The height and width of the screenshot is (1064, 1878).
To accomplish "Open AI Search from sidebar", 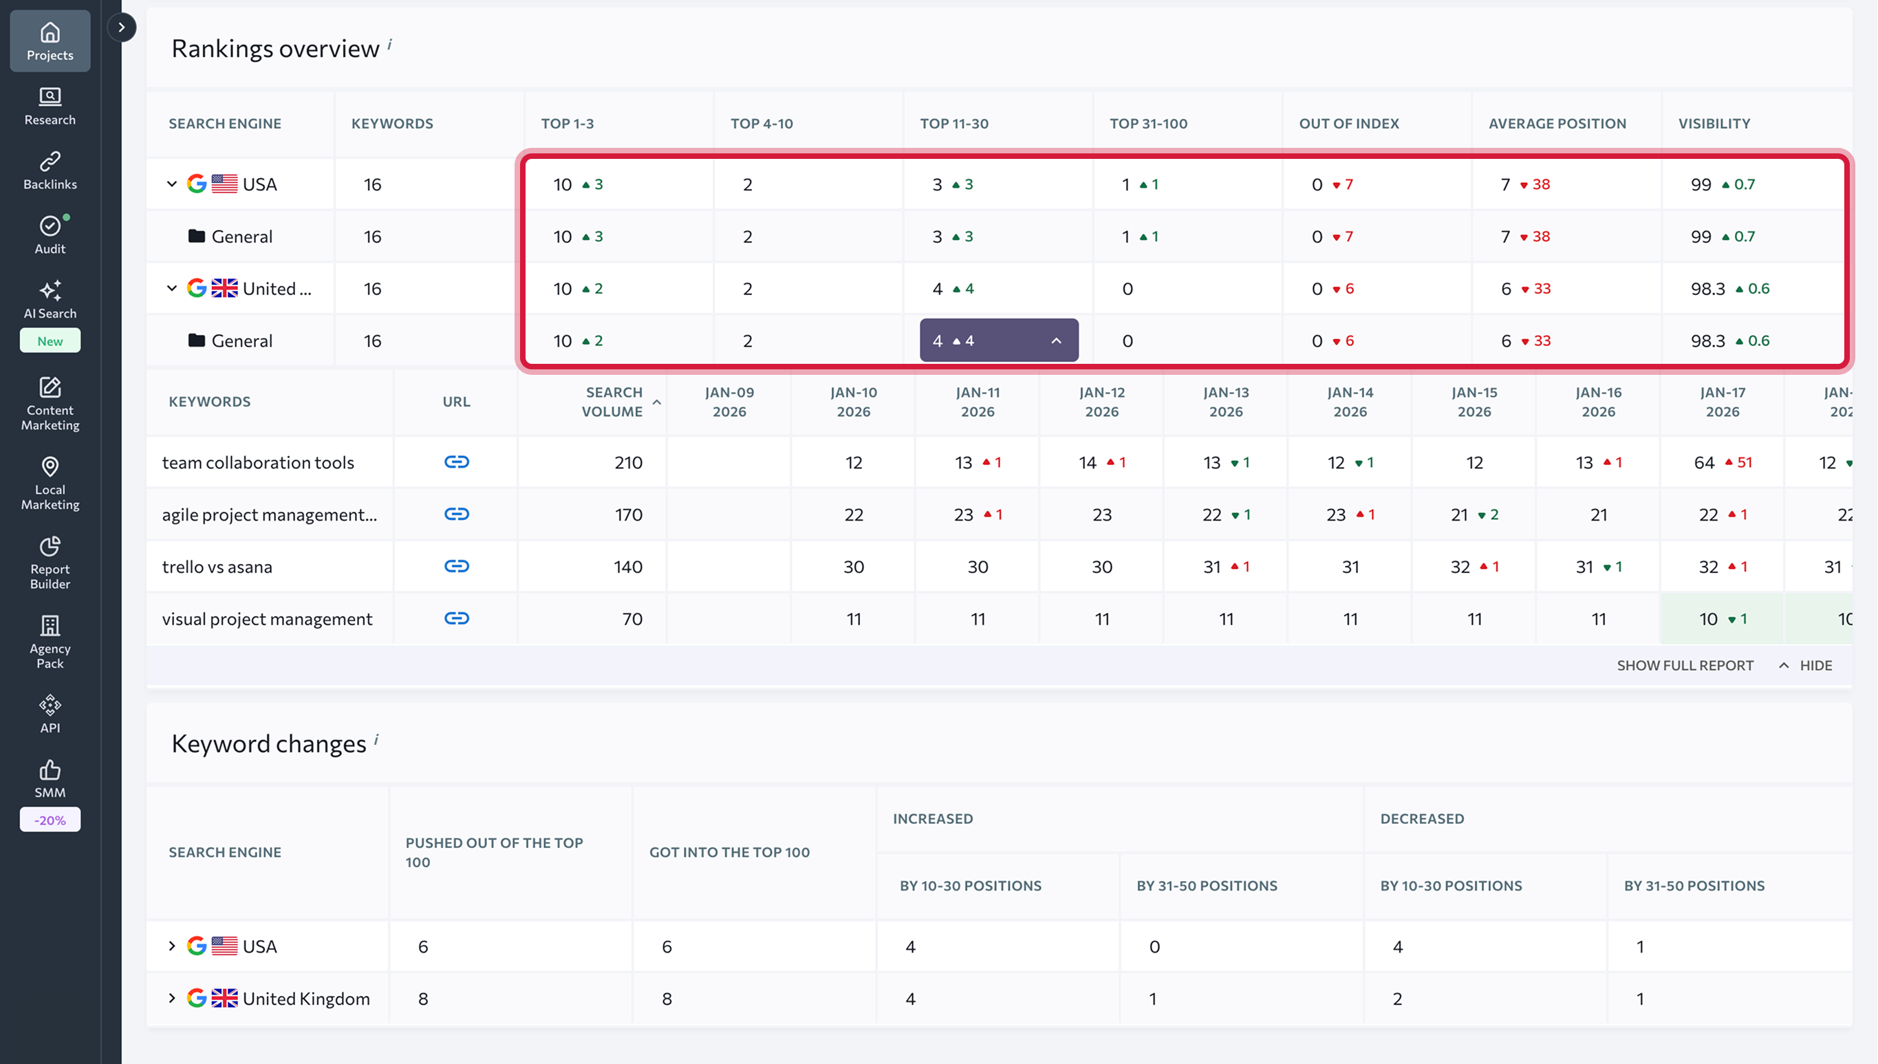I will click(50, 300).
